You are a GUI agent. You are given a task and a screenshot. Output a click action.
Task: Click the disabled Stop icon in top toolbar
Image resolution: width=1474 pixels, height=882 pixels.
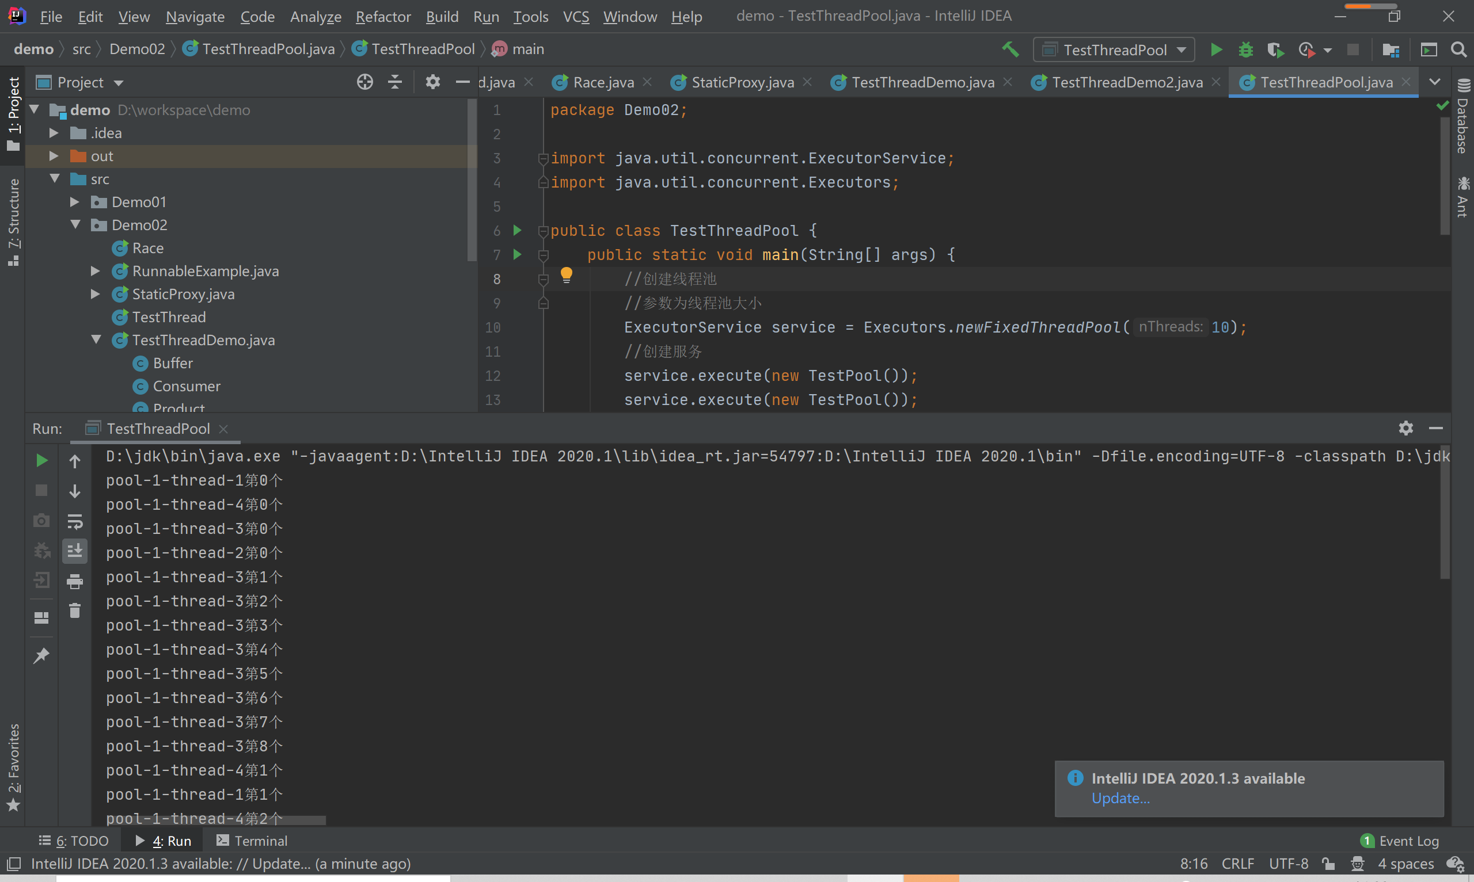(x=1353, y=50)
